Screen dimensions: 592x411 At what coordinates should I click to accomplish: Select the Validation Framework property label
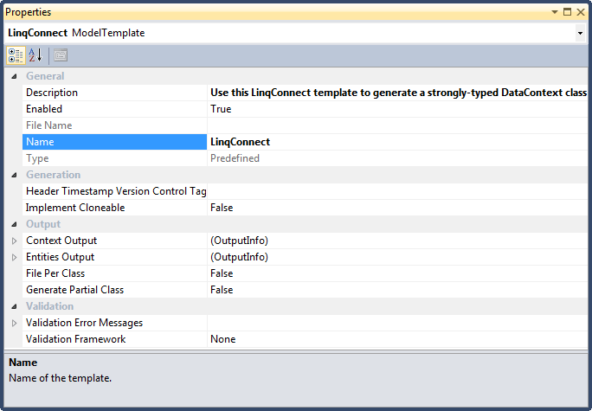coord(75,339)
